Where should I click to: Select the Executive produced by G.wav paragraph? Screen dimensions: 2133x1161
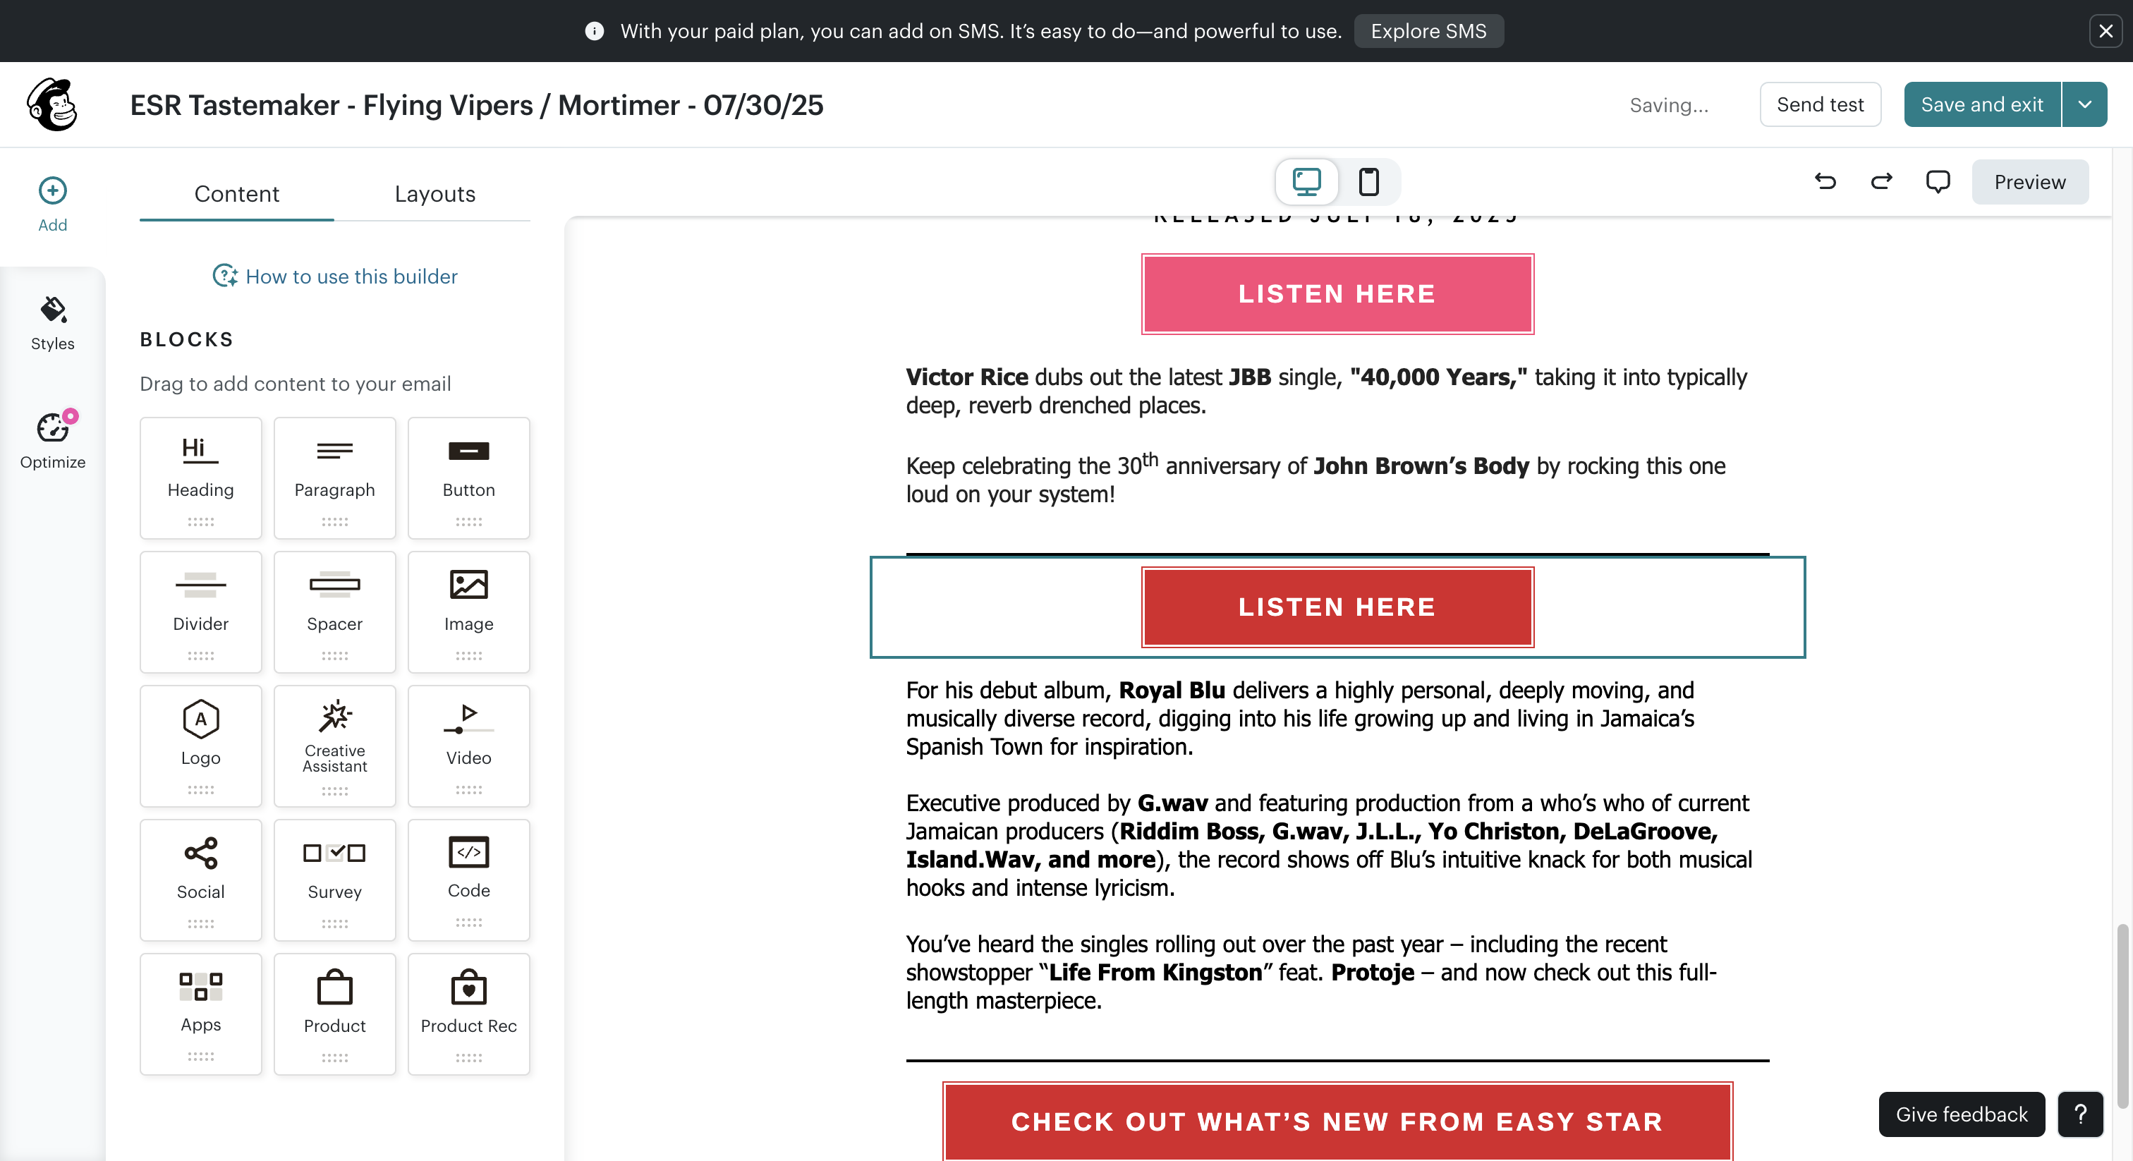(x=1329, y=845)
